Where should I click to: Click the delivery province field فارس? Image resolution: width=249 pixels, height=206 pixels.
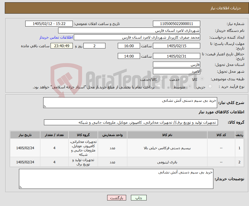click(176, 65)
